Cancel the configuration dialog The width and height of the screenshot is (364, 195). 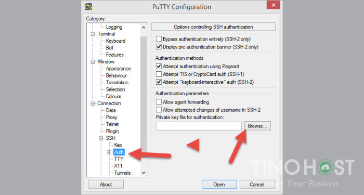(257, 185)
